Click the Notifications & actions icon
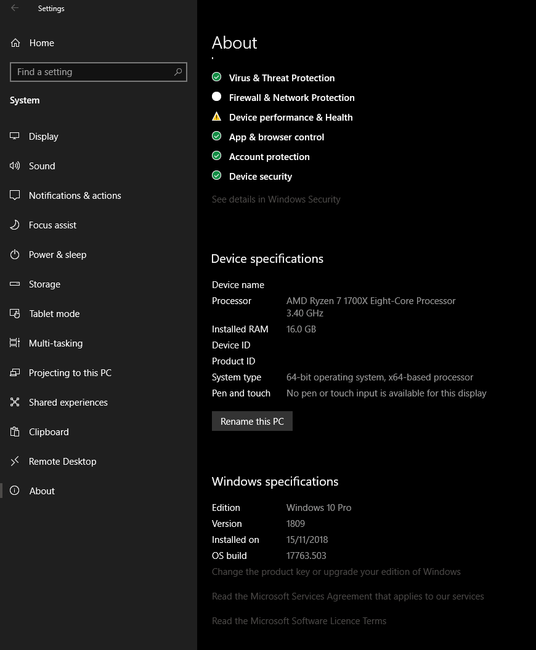Viewport: 536px width, 650px height. tap(15, 195)
